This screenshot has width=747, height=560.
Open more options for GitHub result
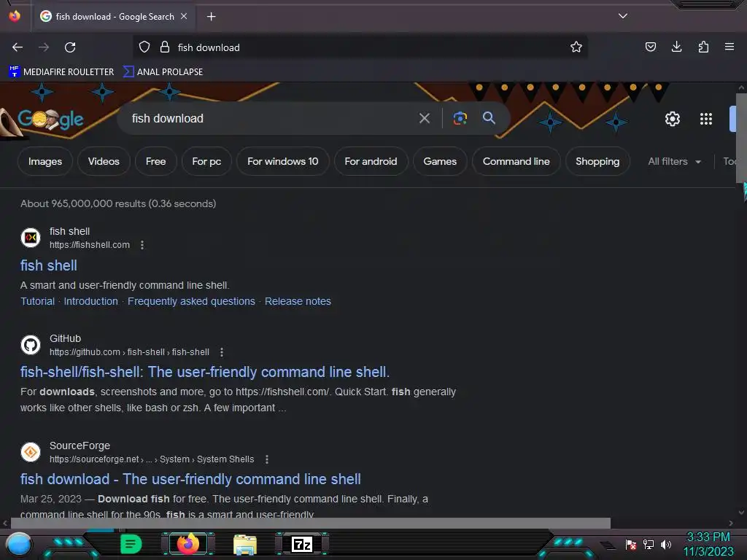[x=222, y=352]
